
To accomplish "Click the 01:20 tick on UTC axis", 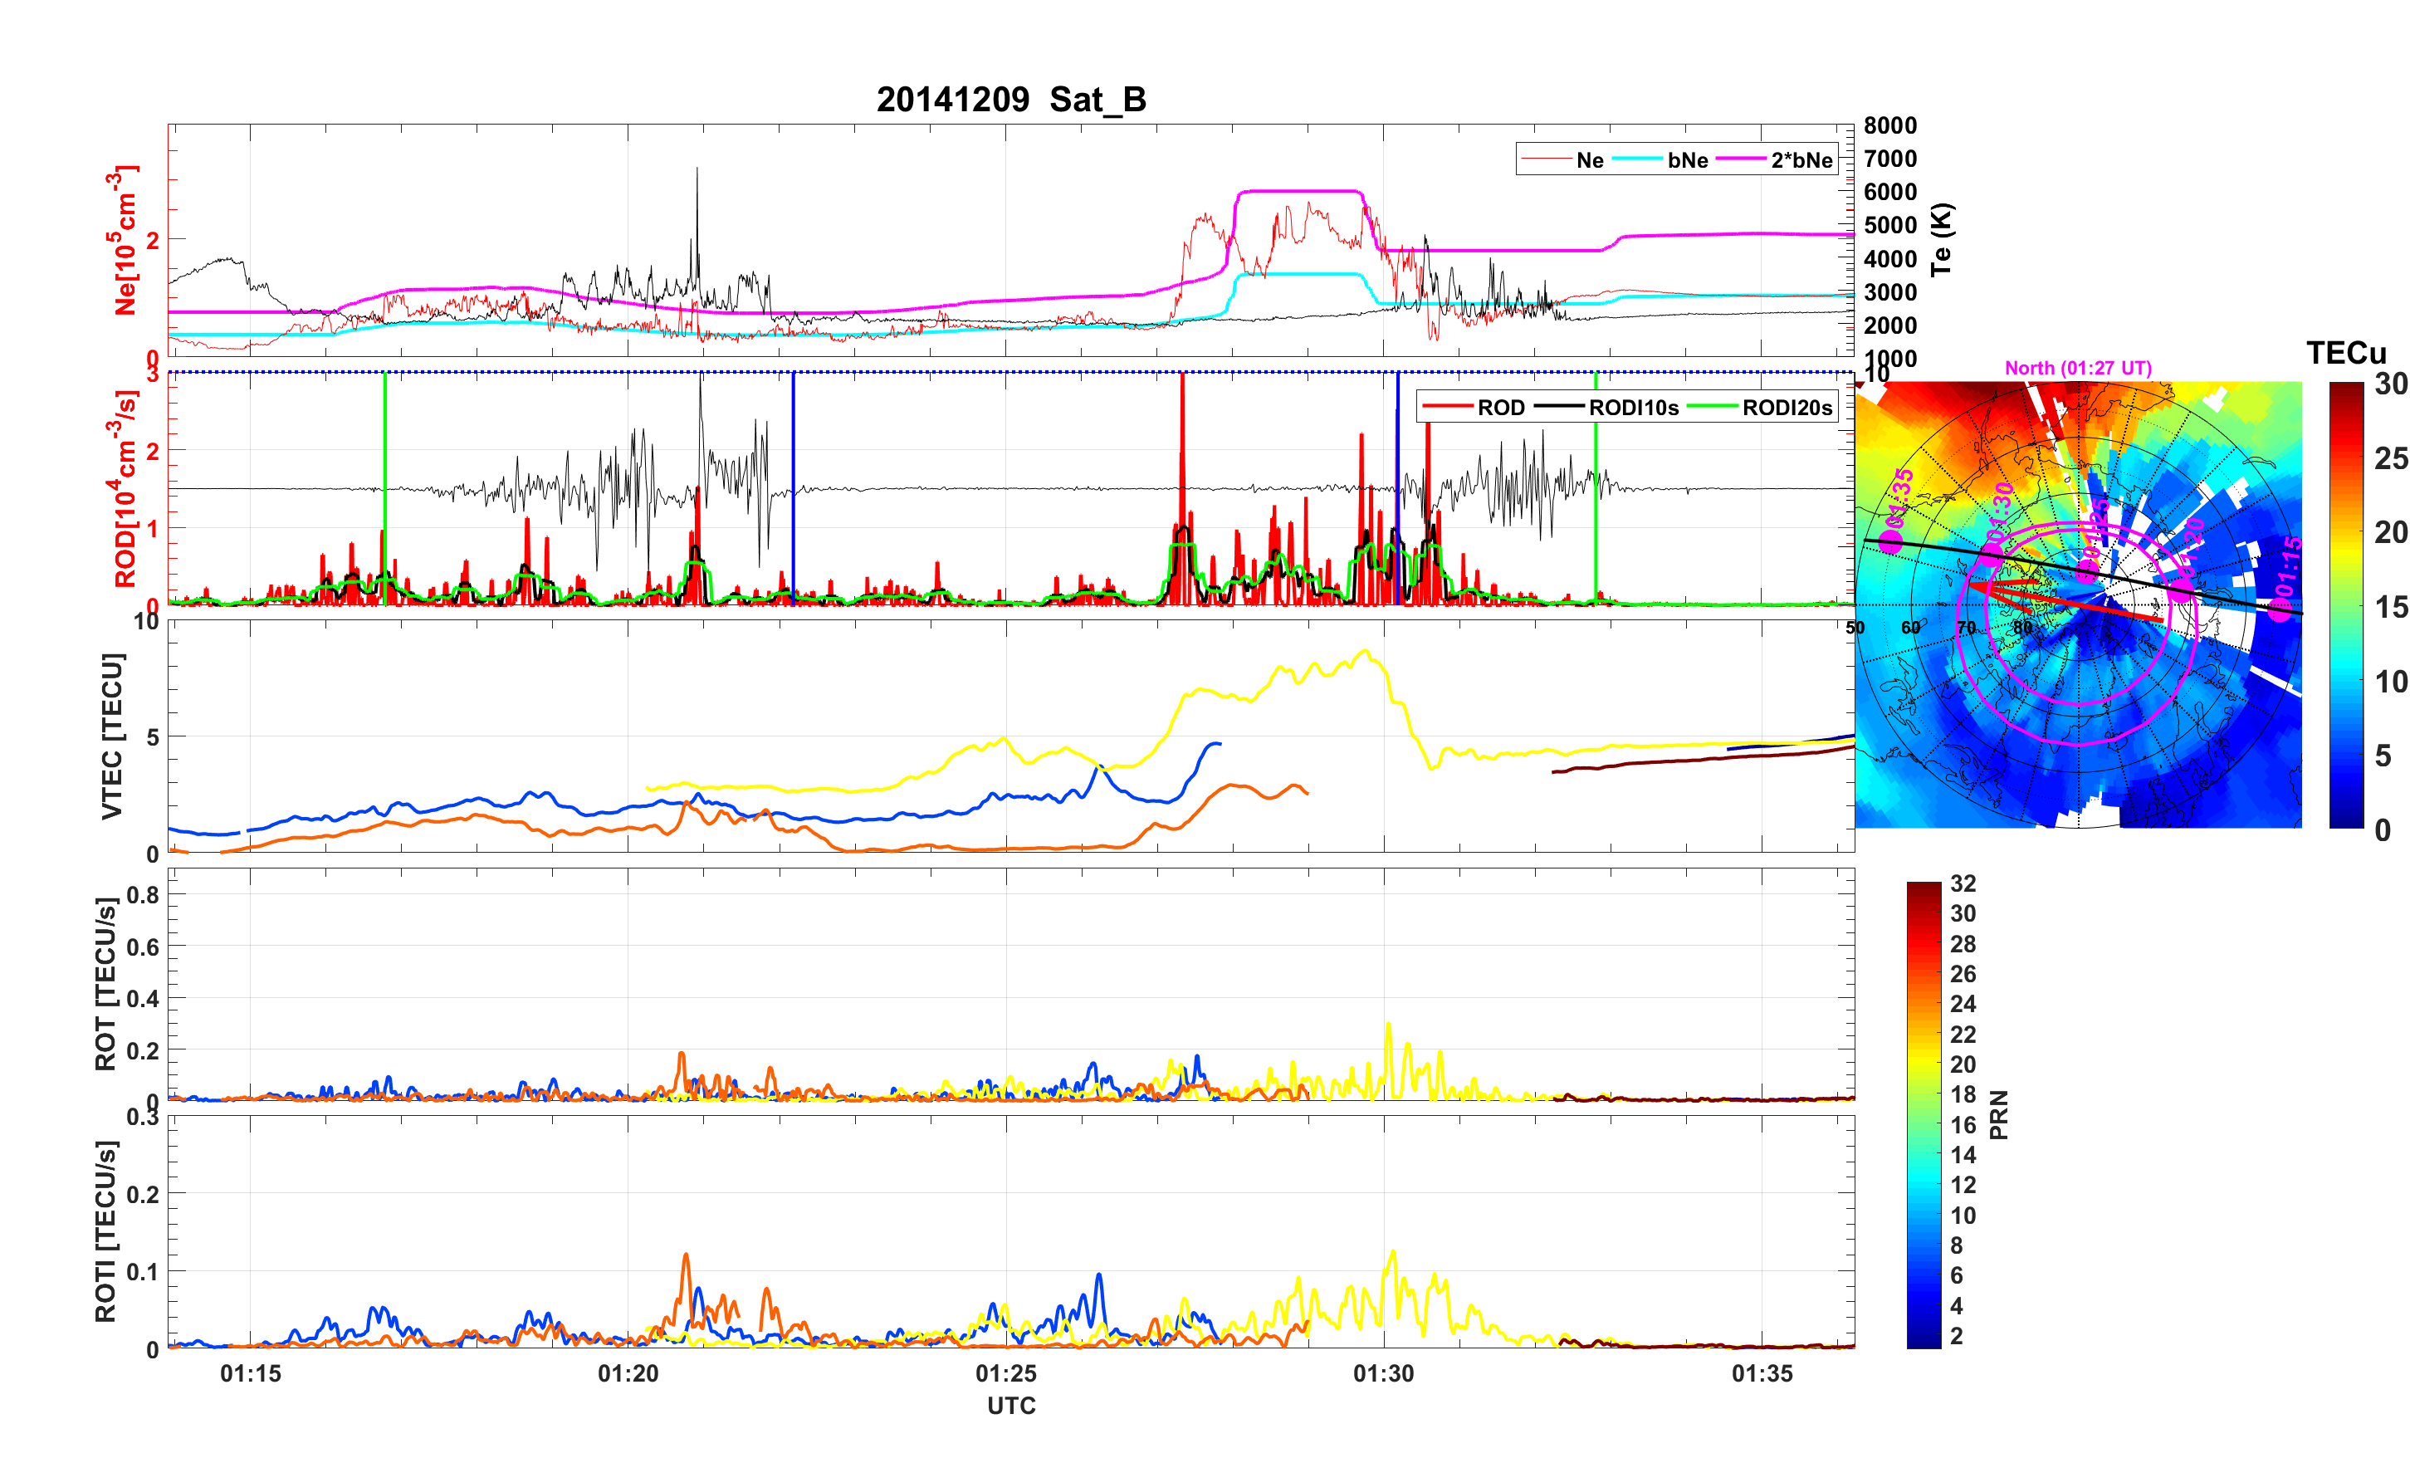I will tap(628, 1374).
